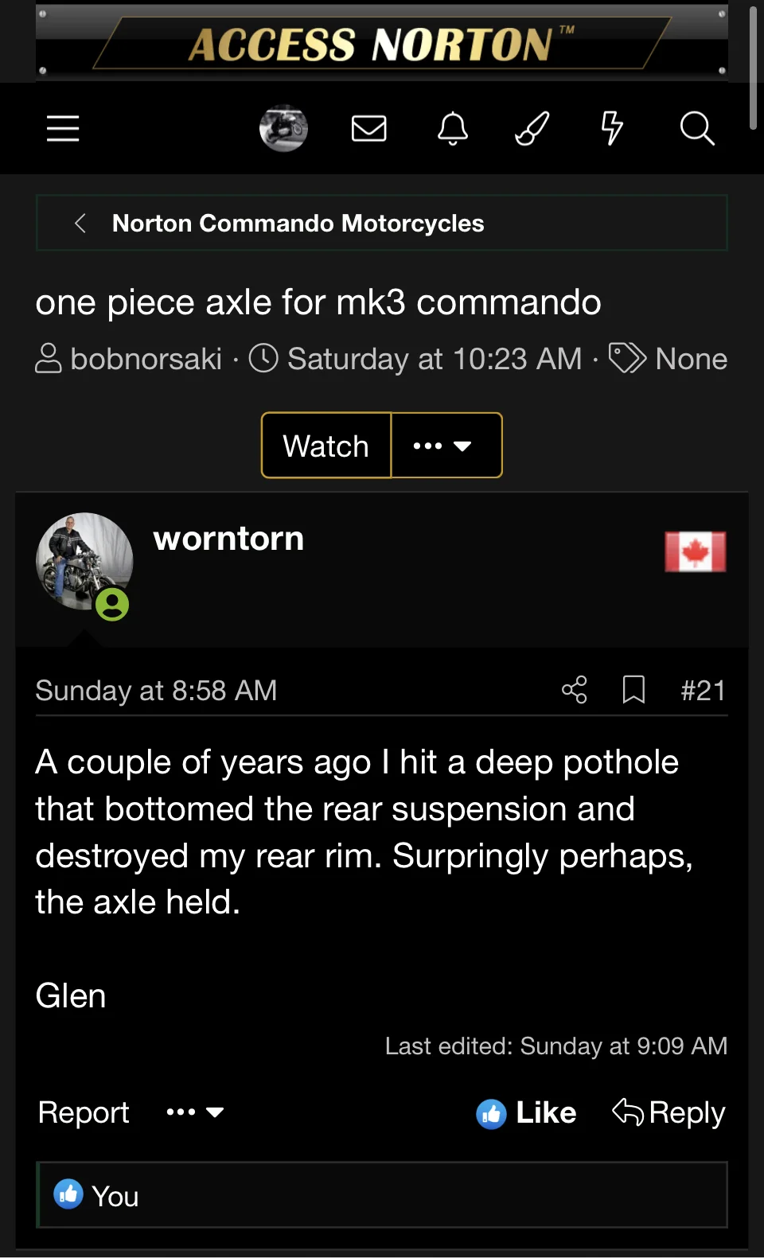The image size is (764, 1258).
Task: Watch this axle thread
Action: [x=326, y=446]
